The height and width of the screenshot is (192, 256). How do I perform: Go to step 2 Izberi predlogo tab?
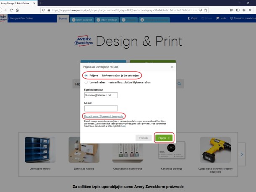pyautogui.click(x=107, y=20)
